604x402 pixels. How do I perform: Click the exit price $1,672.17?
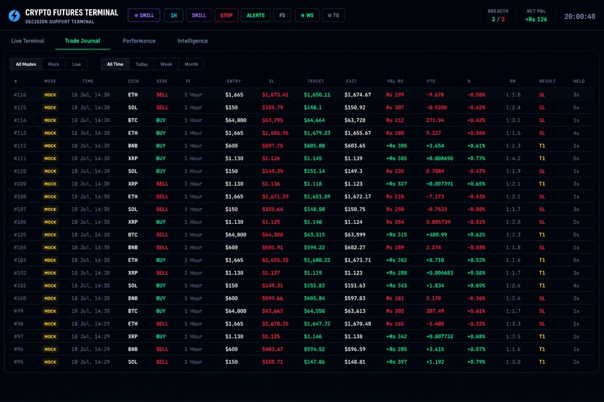pyautogui.click(x=357, y=197)
